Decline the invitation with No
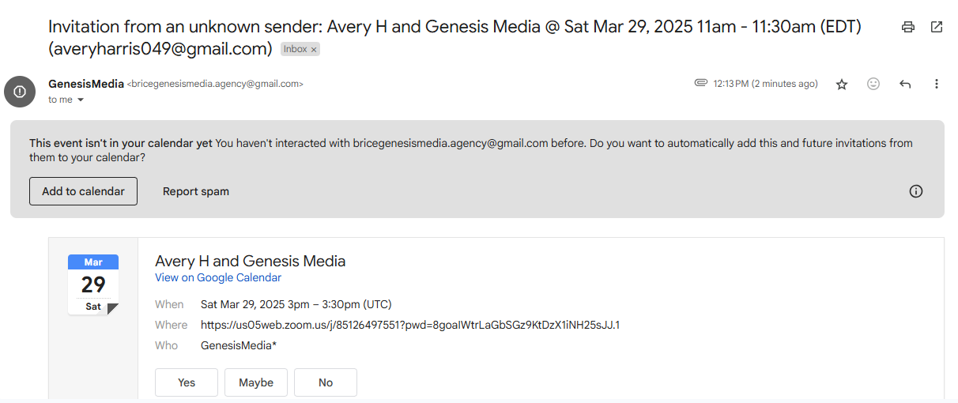Screen dimensions: 958x403 coord(326,382)
